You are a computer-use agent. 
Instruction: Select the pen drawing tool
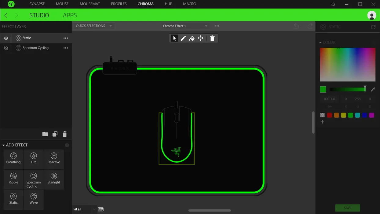point(183,38)
